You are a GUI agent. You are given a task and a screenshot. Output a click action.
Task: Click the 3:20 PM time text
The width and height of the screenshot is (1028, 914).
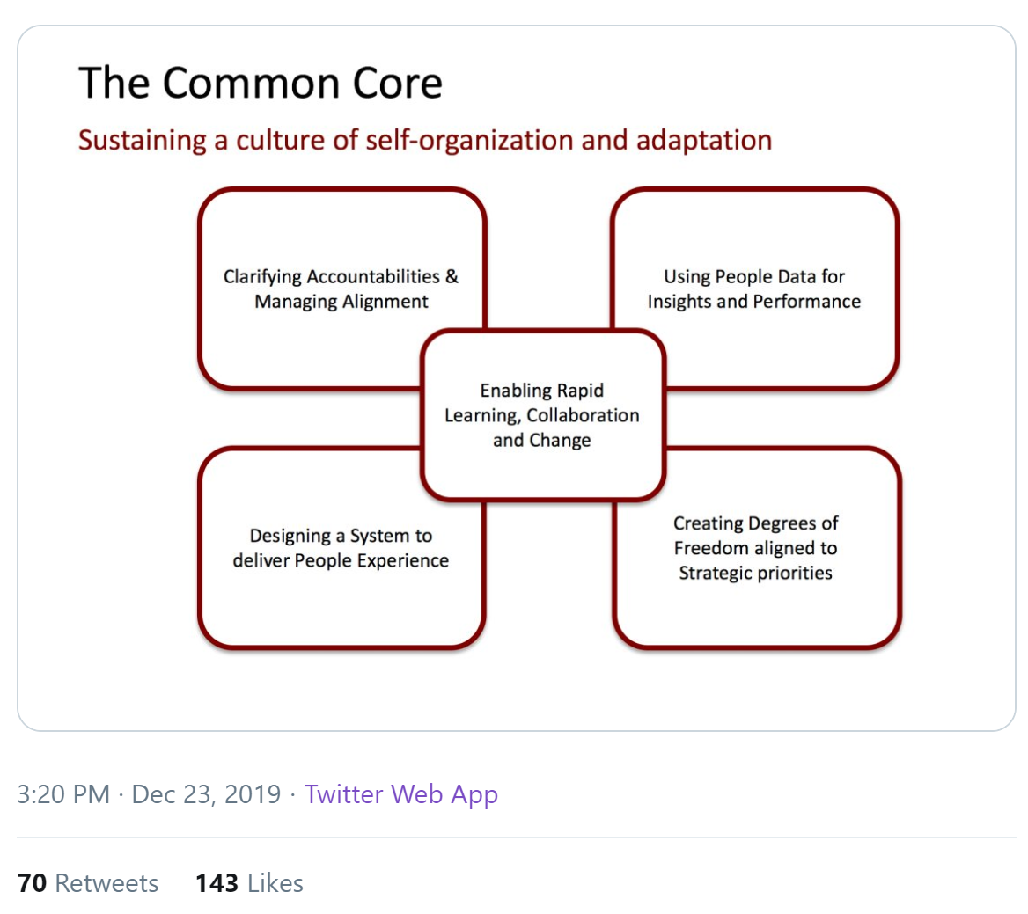pos(63,794)
